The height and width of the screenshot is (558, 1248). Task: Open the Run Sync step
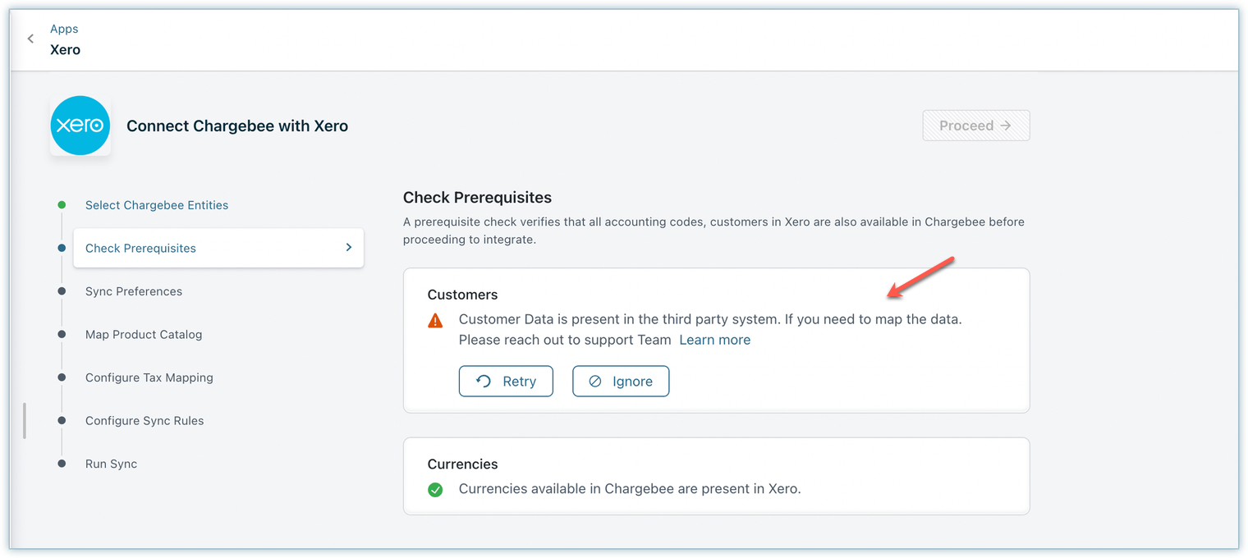[111, 464]
